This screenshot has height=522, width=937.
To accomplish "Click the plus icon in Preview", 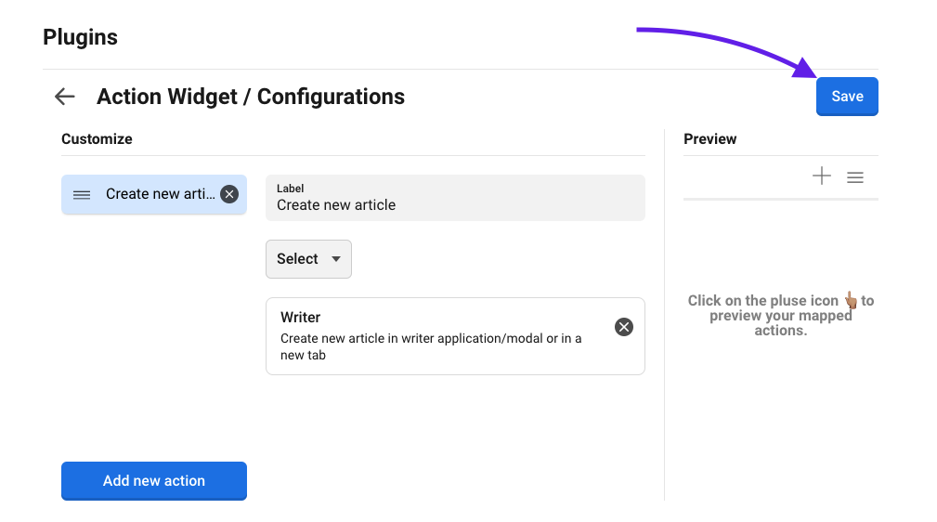I will (822, 176).
